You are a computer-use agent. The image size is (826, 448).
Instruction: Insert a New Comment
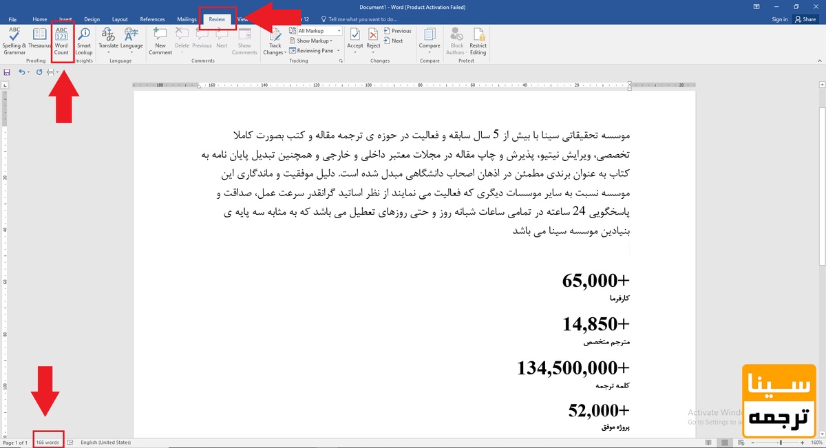(160, 40)
